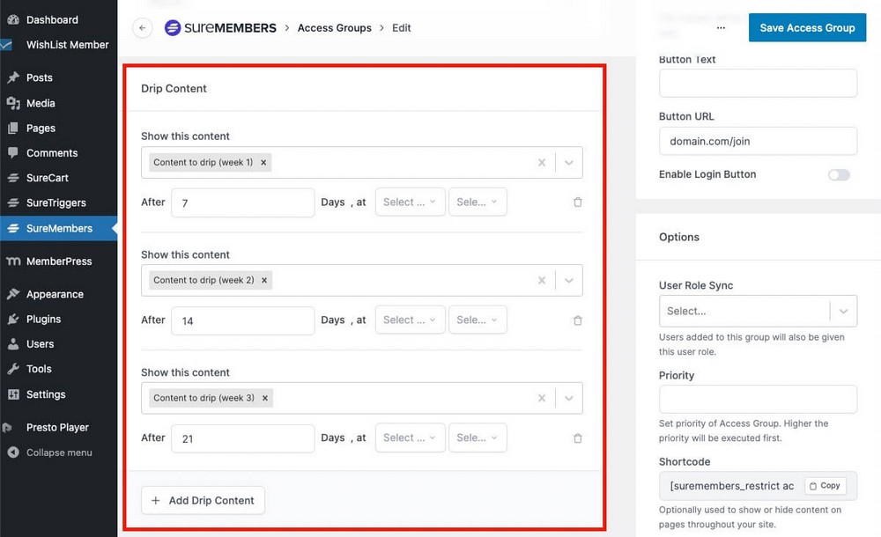Screen dimensions: 881x537
Task: Open the three-dot more options menu
Action: tap(721, 27)
